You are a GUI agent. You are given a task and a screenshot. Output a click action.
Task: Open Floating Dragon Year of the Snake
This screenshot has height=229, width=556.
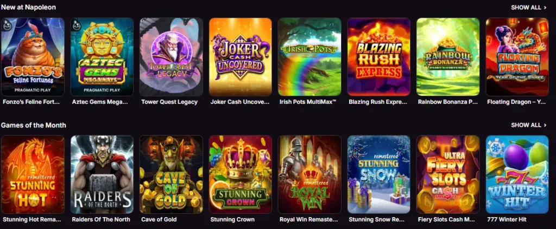517,57
